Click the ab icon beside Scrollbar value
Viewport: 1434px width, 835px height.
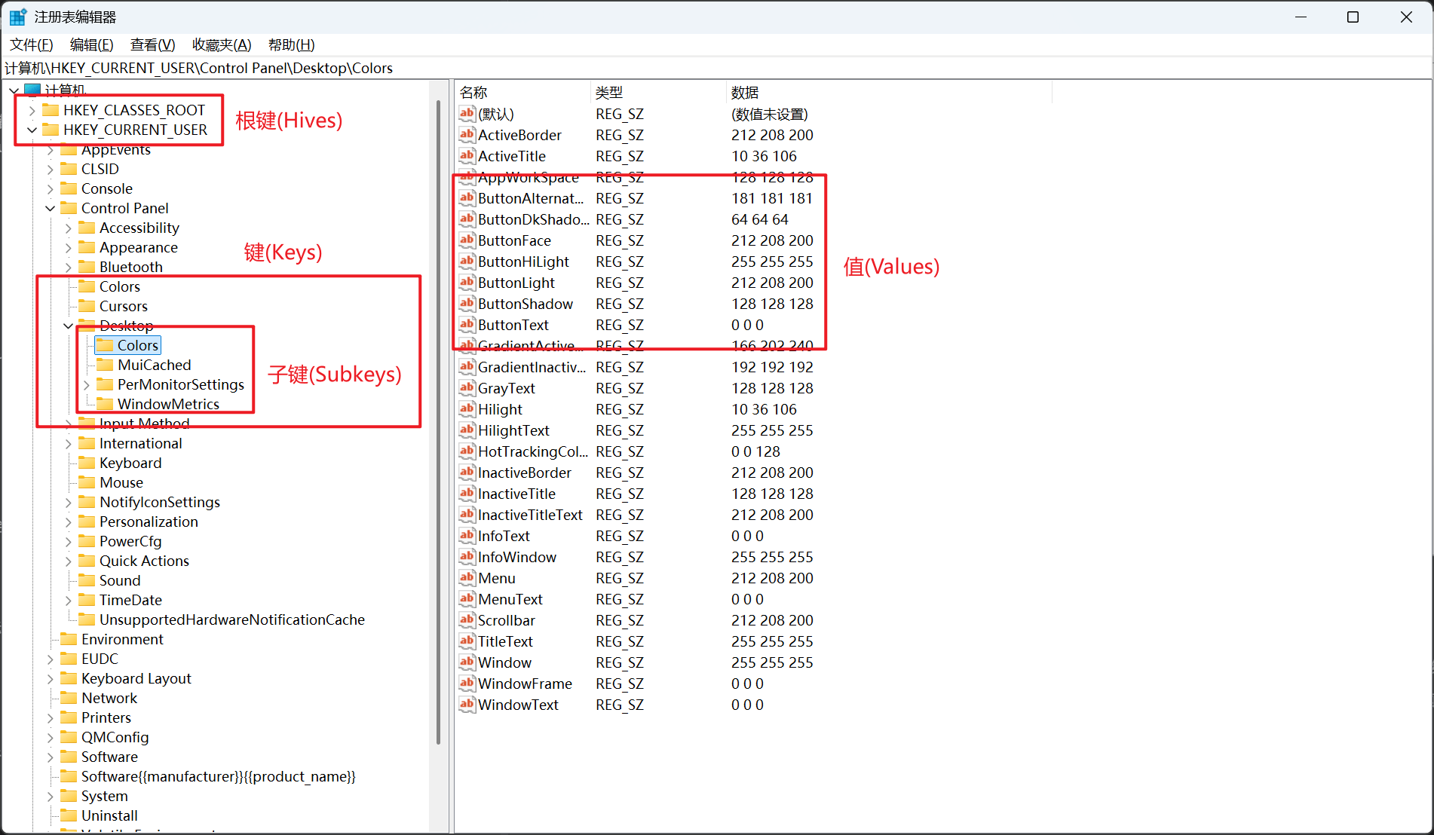click(x=467, y=620)
